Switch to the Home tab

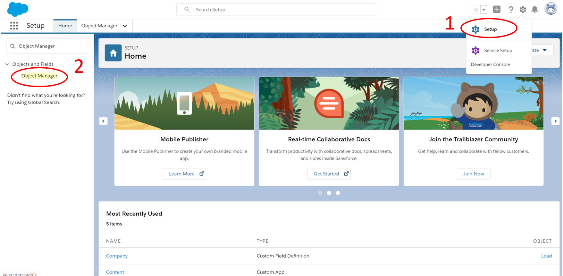point(65,26)
